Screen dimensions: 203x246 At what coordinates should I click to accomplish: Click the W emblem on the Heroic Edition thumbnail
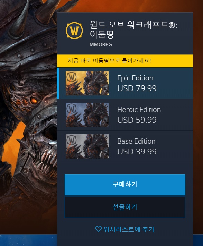click(x=71, y=108)
